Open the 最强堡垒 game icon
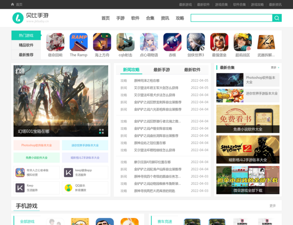This screenshot has width=293, height=225. pos(219,42)
